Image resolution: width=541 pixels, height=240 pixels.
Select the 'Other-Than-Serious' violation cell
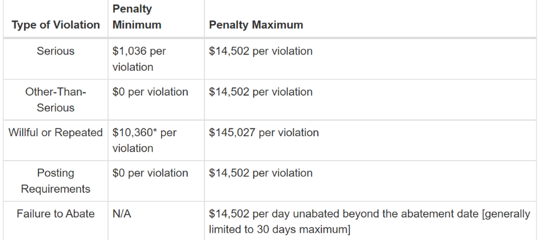(55, 100)
